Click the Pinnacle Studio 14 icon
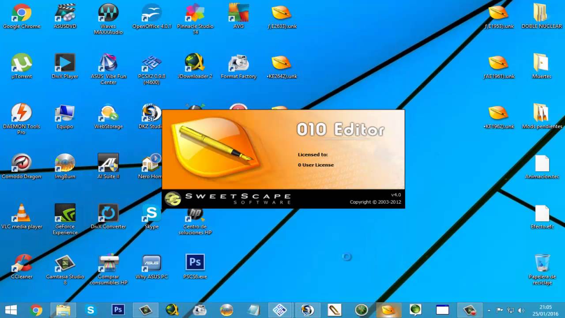The width and height of the screenshot is (565, 318). click(x=195, y=19)
